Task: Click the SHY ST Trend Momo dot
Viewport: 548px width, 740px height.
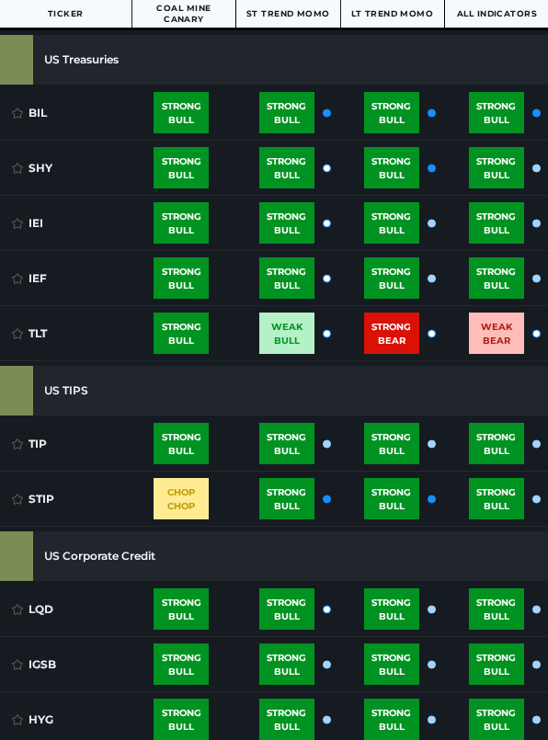Action: pos(326,168)
